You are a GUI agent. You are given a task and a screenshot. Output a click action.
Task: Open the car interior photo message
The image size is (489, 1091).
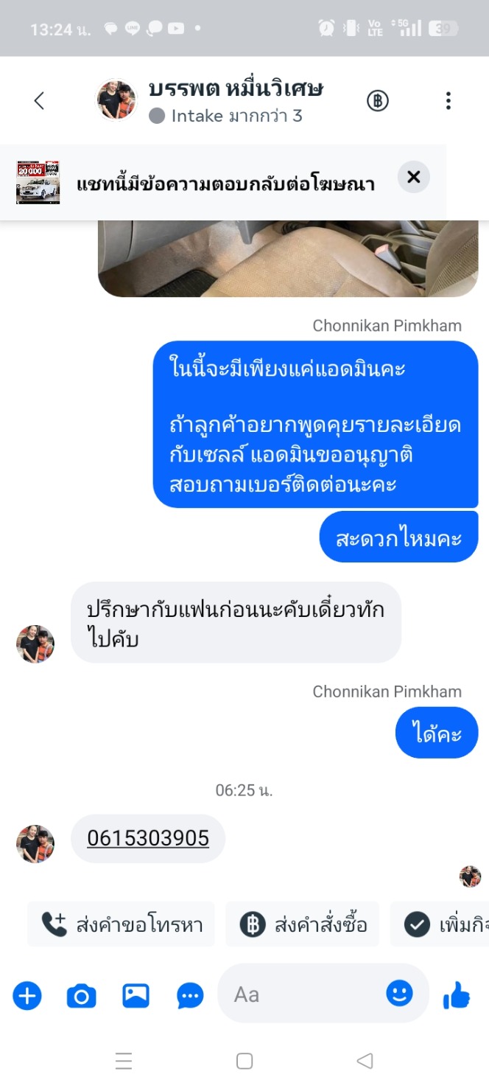pyautogui.click(x=288, y=258)
